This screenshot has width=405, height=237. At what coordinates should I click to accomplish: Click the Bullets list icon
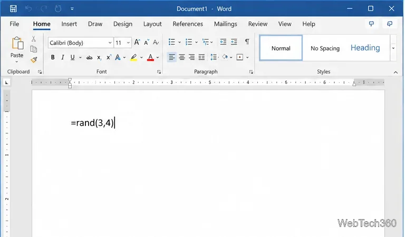[172, 42]
